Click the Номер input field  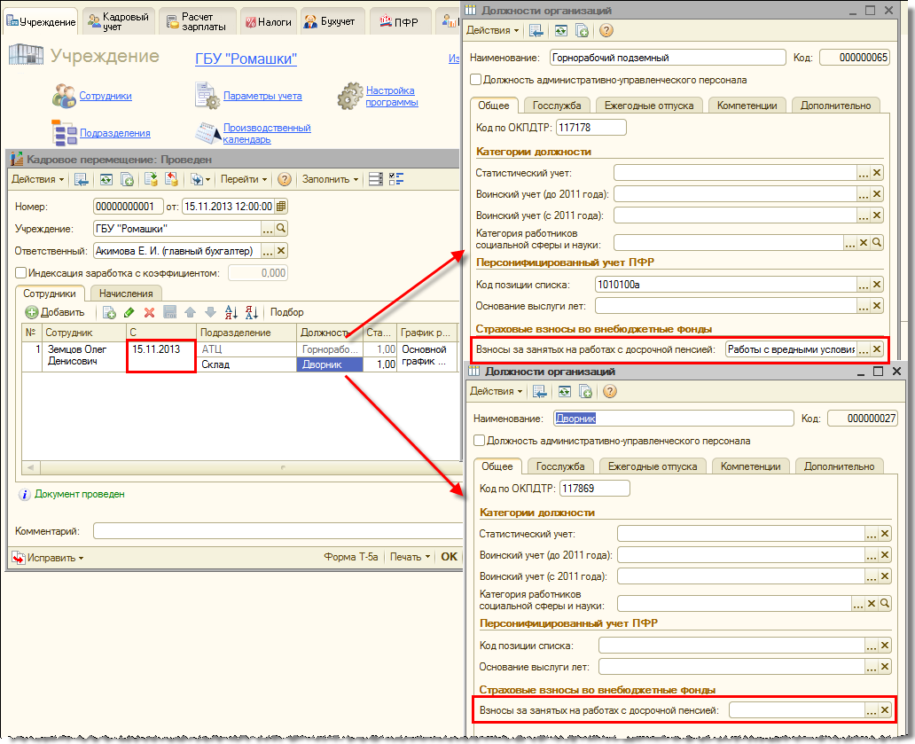(128, 206)
